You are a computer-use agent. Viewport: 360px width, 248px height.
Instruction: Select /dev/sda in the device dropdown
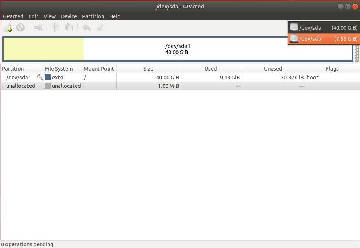pyautogui.click(x=323, y=28)
